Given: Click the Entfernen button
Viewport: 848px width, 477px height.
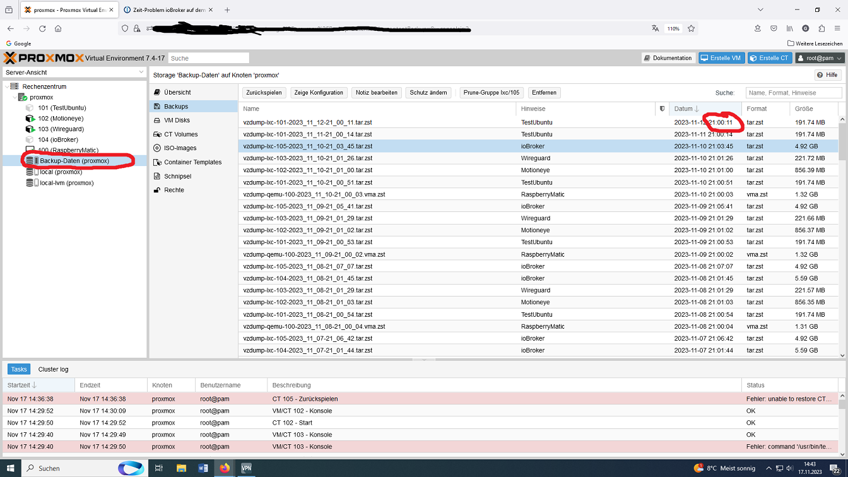Looking at the screenshot, I should click(544, 93).
